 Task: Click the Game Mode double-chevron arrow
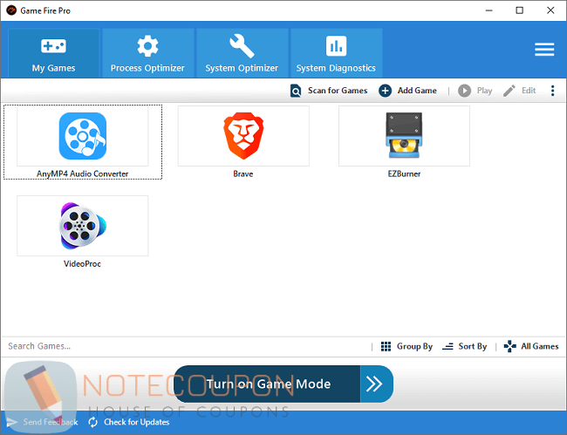coord(374,384)
